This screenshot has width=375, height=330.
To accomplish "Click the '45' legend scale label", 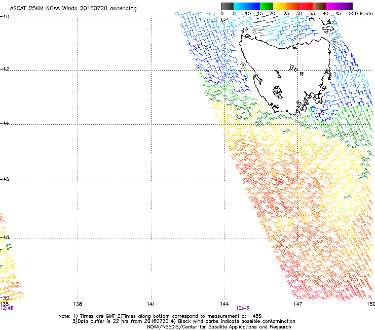I will (x=338, y=14).
